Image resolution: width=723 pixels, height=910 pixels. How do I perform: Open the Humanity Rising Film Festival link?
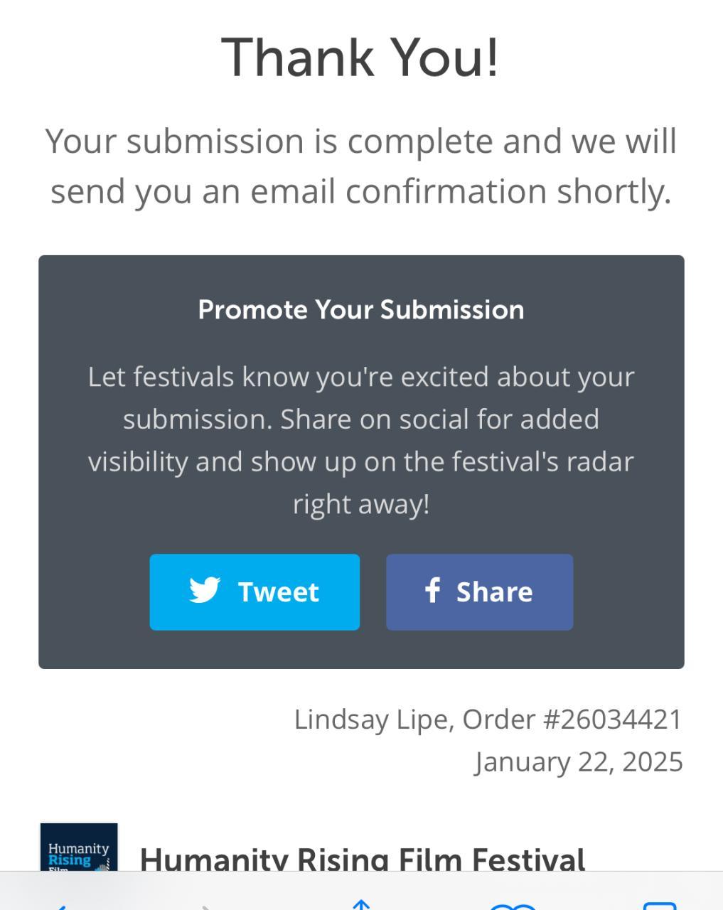pyautogui.click(x=363, y=859)
